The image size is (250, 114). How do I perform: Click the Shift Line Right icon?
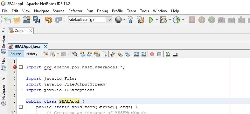(143, 54)
